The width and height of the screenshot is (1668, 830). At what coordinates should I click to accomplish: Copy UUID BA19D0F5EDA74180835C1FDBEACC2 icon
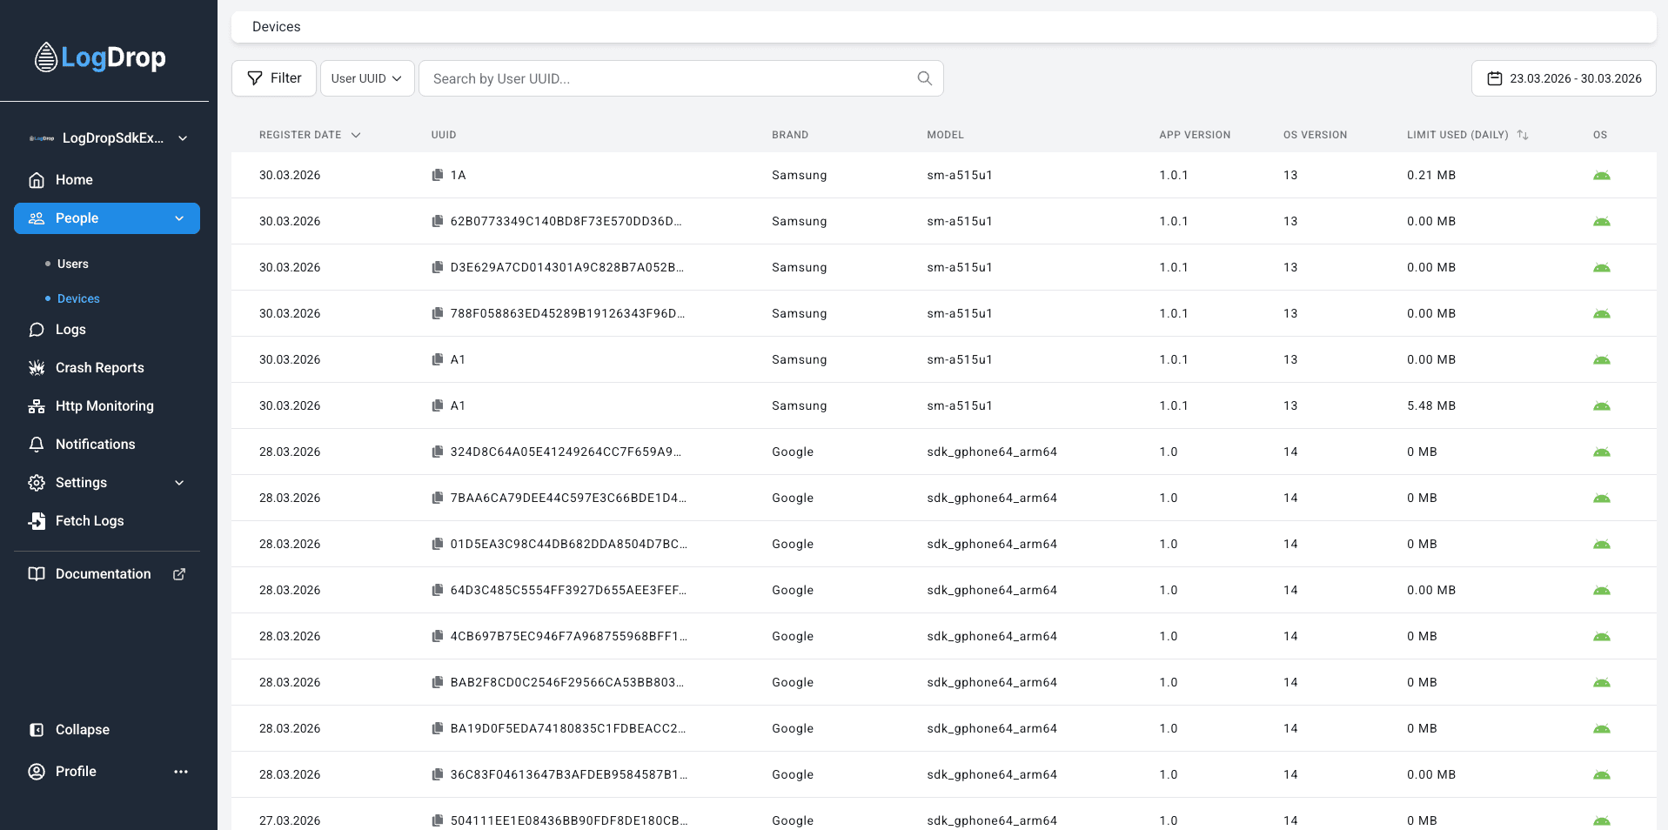(438, 728)
